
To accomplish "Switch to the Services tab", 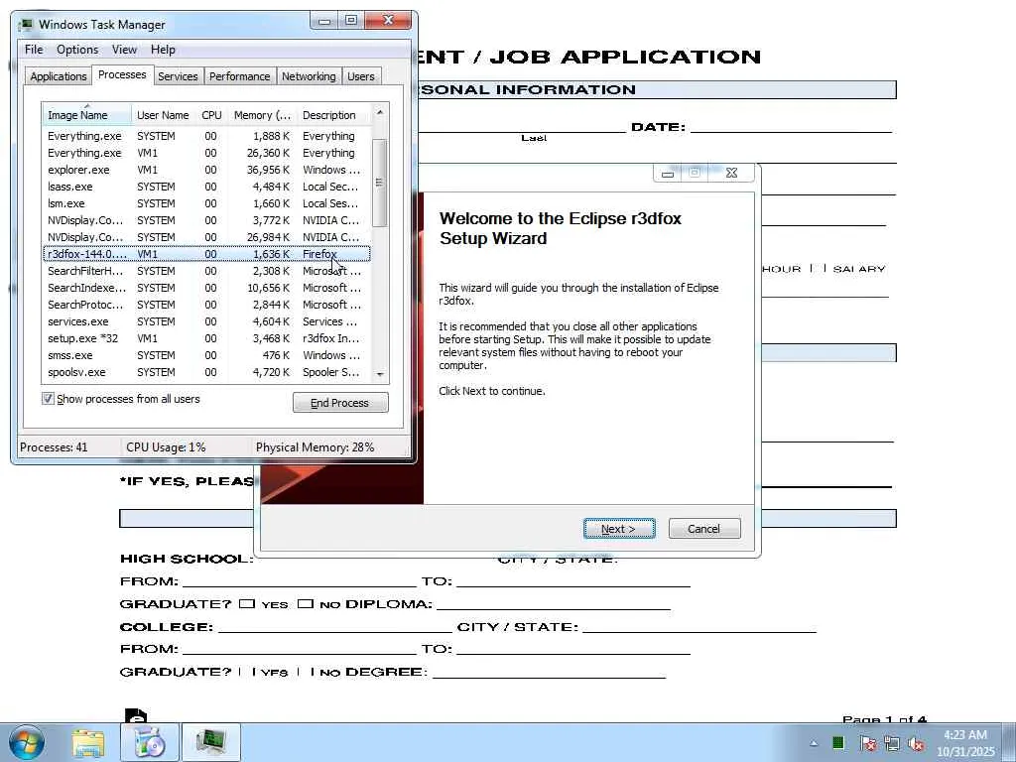I will coord(178,75).
